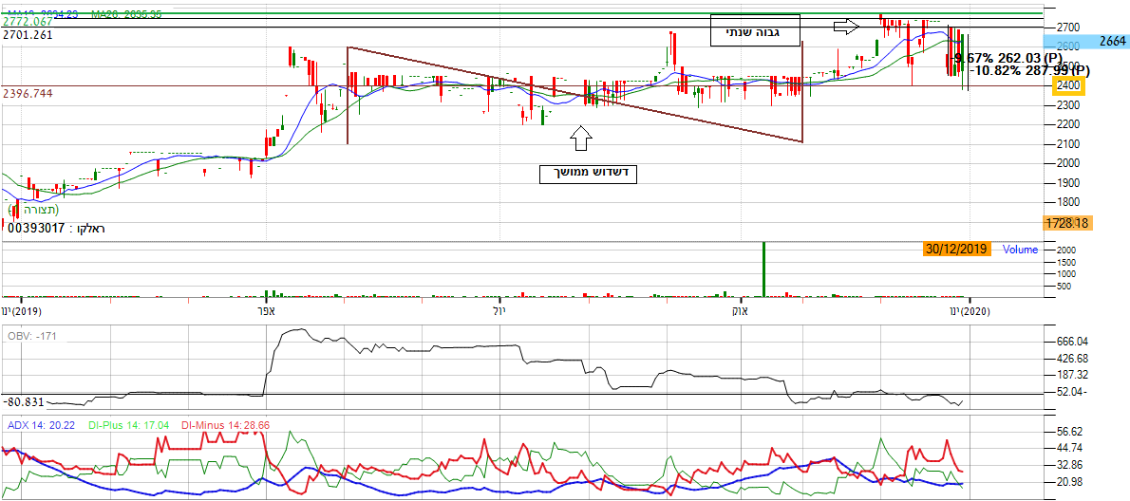Click the orange 1728.18 price label
This screenshot has width=1130, height=501.
tap(1069, 222)
